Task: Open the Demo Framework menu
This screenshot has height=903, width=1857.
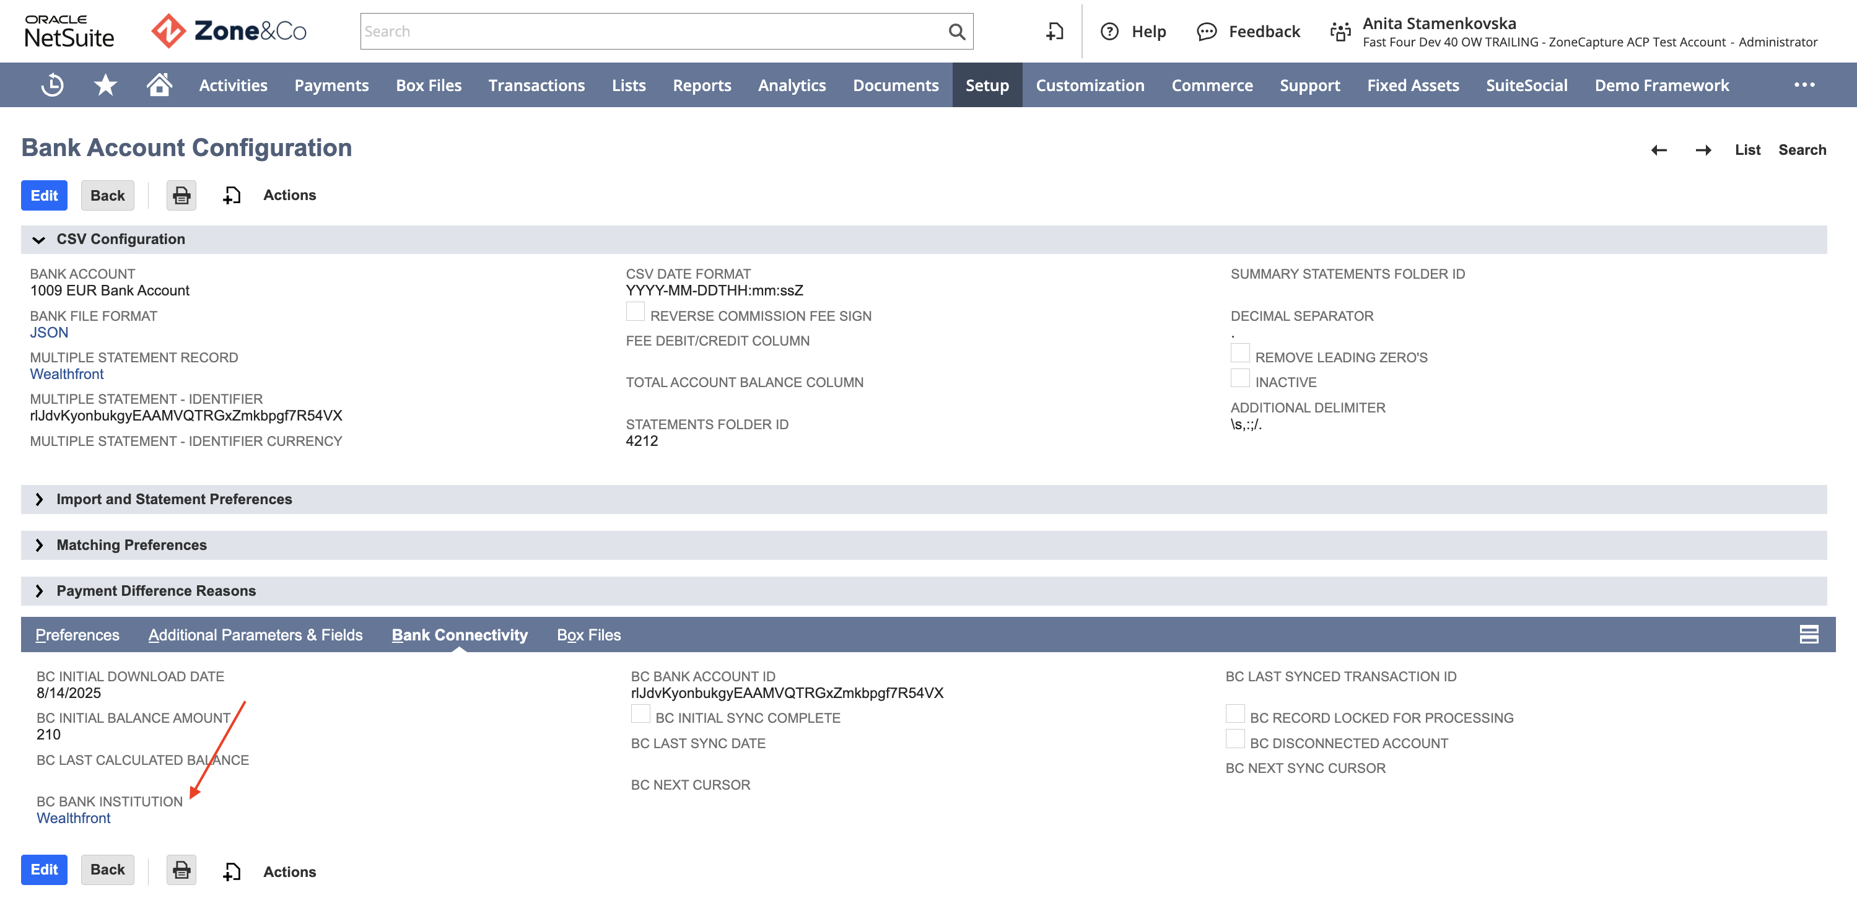Action: (1662, 85)
